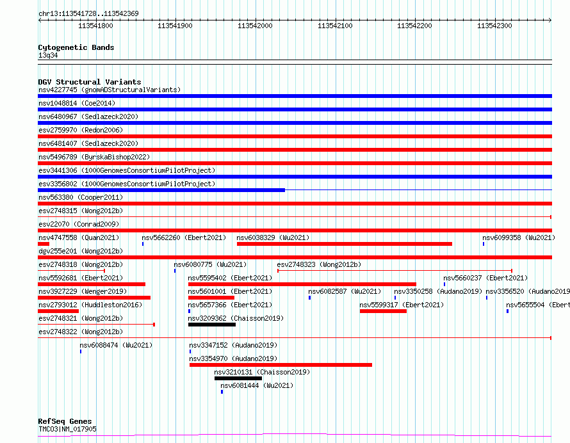
Task: Select esv2748322 (Wong2012b) label
Action: [81, 332]
